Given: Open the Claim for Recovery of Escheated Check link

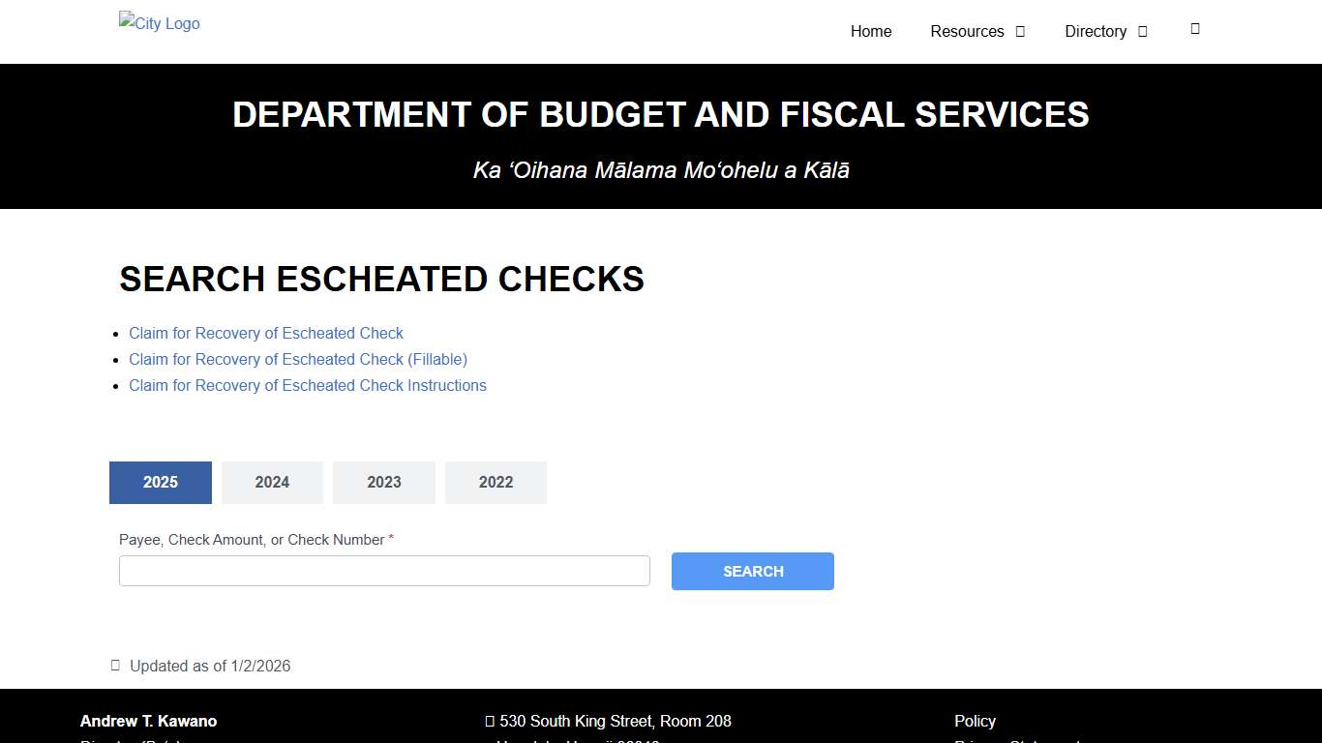Looking at the screenshot, I should coord(265,333).
